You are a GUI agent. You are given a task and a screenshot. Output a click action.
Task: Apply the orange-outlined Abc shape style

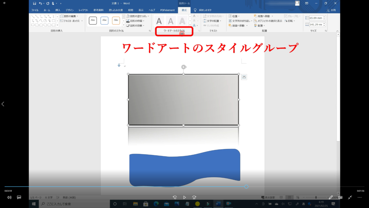116,21
